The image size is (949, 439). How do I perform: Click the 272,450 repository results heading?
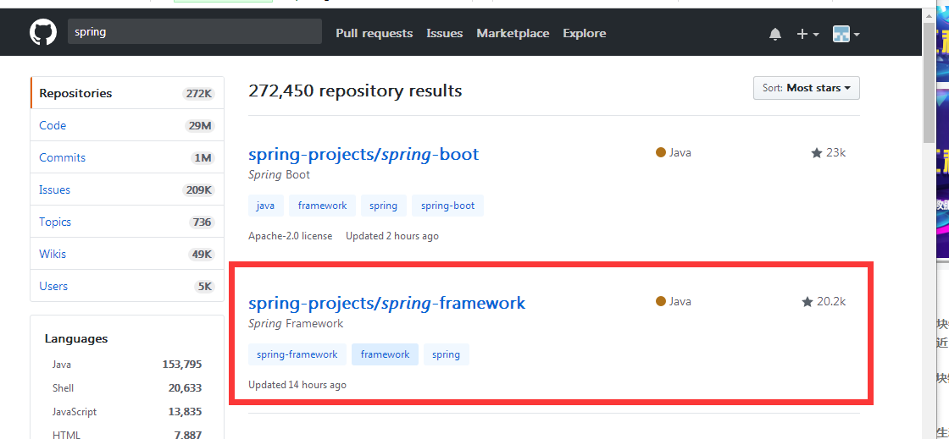(355, 91)
